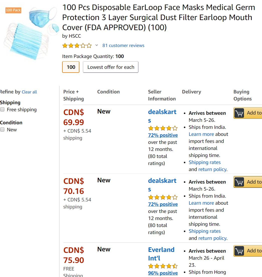Viewport: 262px width, 277px height.
Task: Open return policy link in second offer
Action: (212, 238)
